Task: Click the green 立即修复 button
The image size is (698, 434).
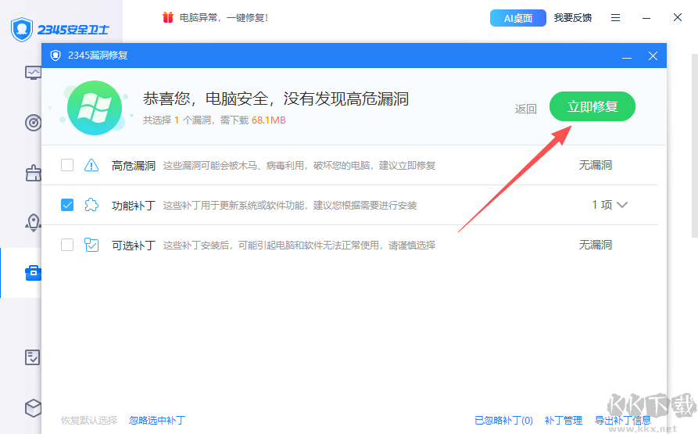Action: coord(592,107)
